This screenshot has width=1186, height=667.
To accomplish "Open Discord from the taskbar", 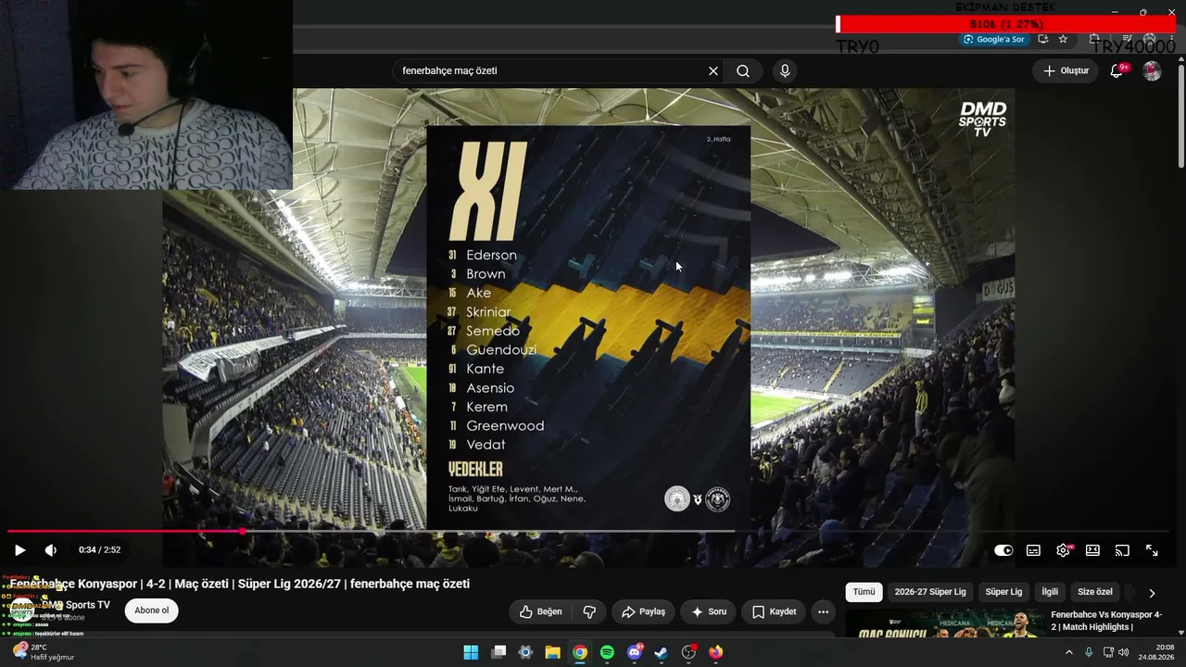I will pos(635,652).
